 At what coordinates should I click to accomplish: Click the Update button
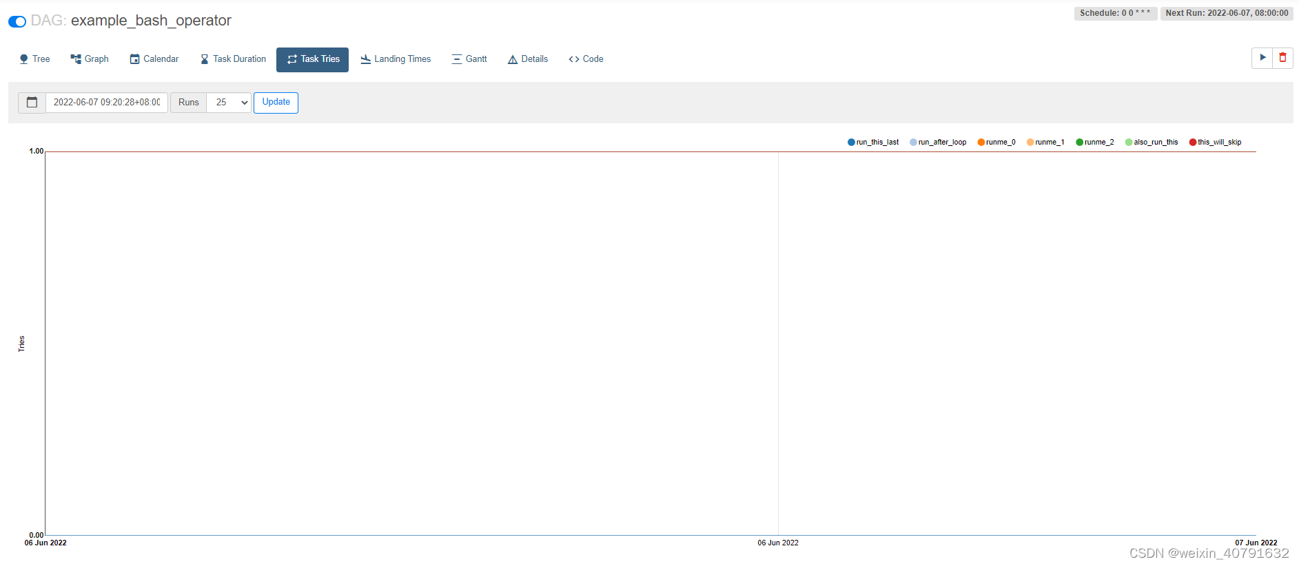(276, 103)
